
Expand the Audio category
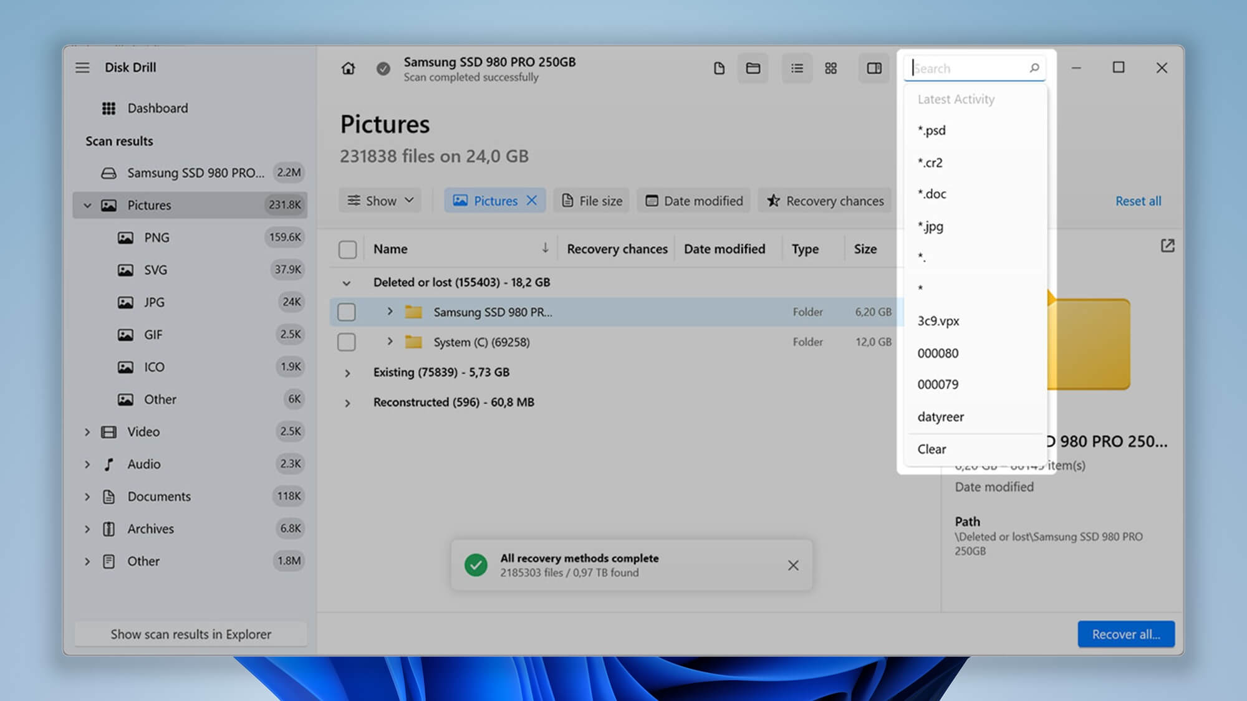87,464
